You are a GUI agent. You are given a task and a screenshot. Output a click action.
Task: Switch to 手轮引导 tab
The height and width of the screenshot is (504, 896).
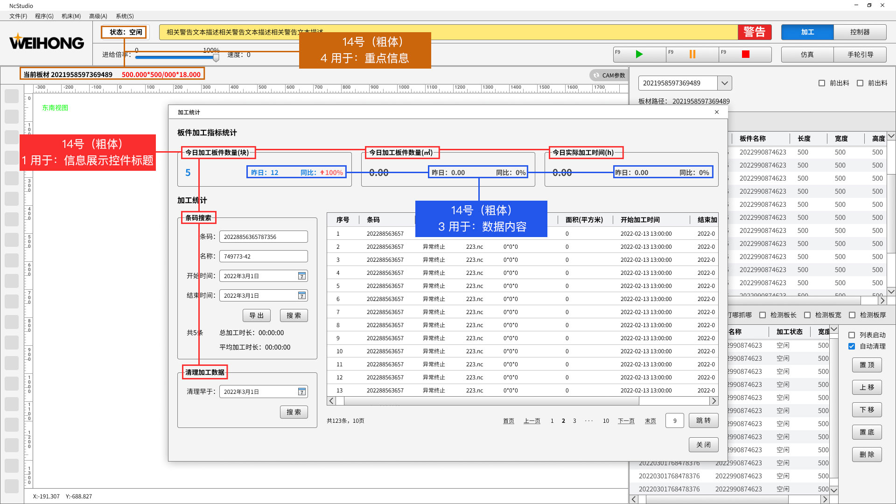point(860,55)
